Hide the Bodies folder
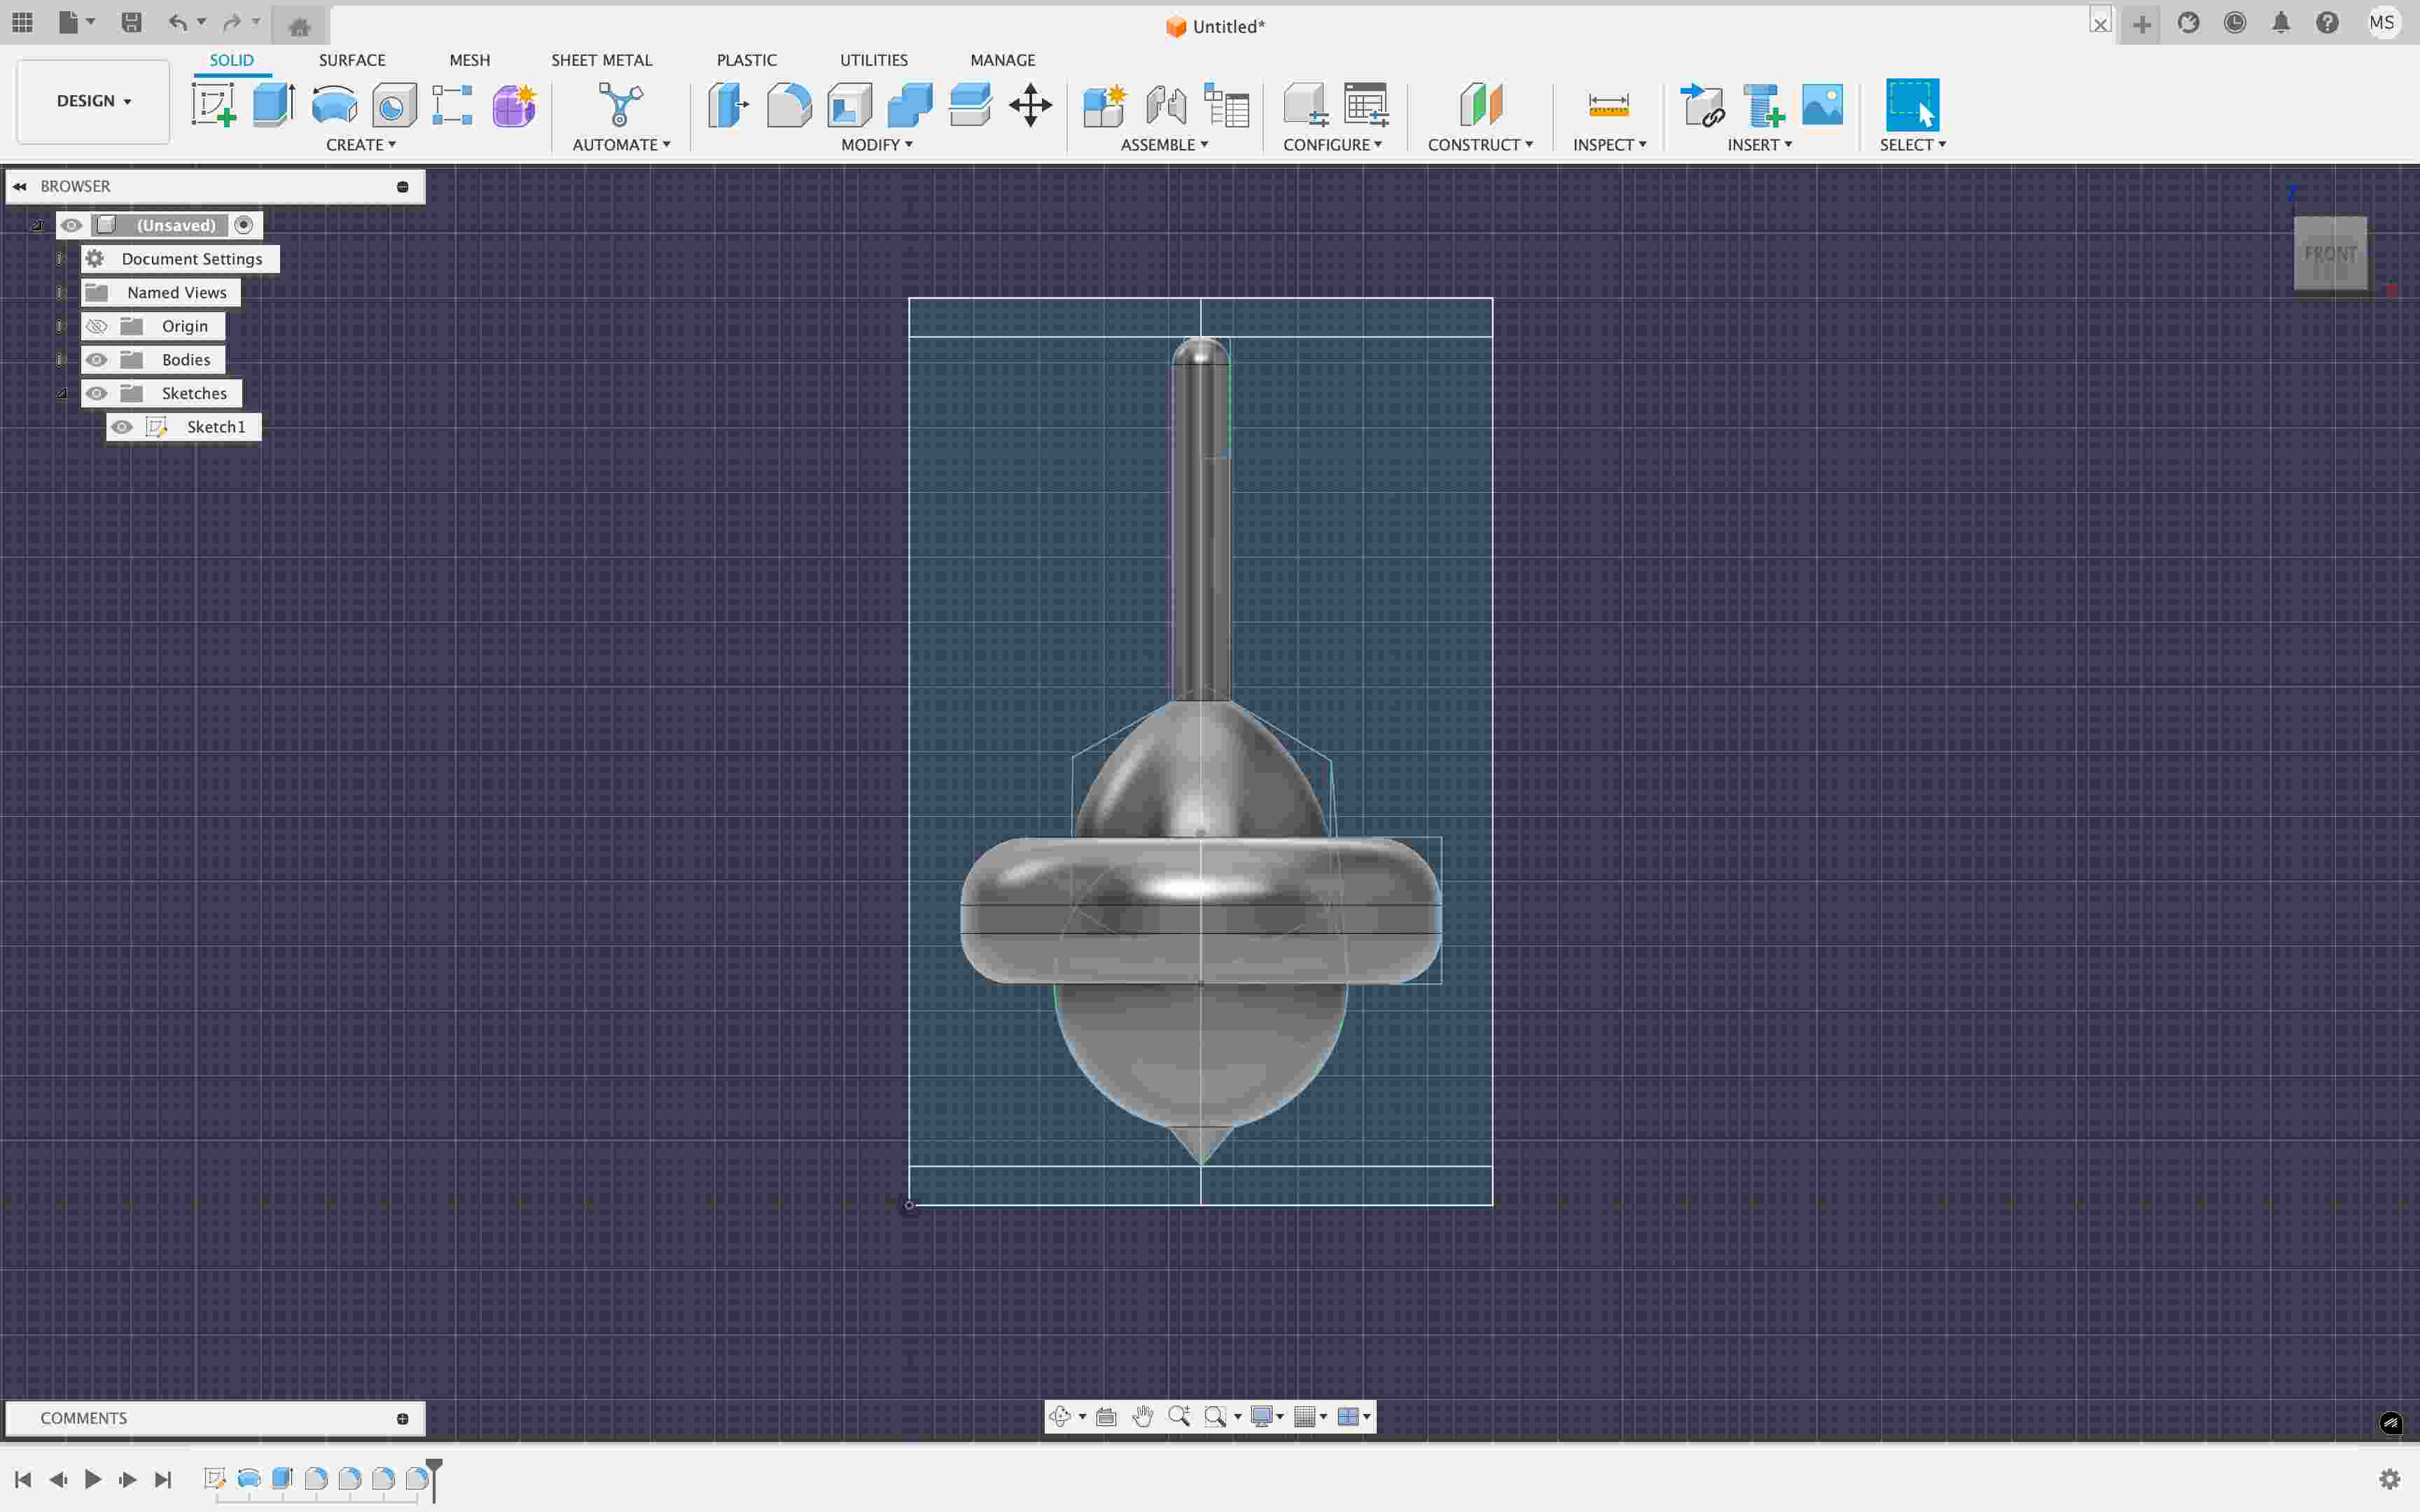Screen dimensions: 2420x1512 coord(96,360)
